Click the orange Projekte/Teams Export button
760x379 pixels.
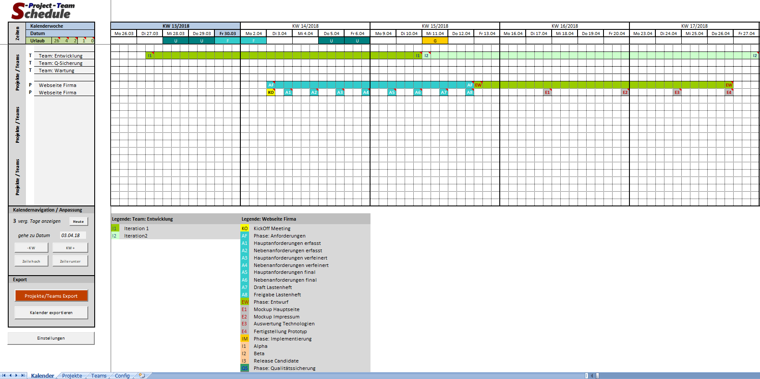tap(51, 296)
